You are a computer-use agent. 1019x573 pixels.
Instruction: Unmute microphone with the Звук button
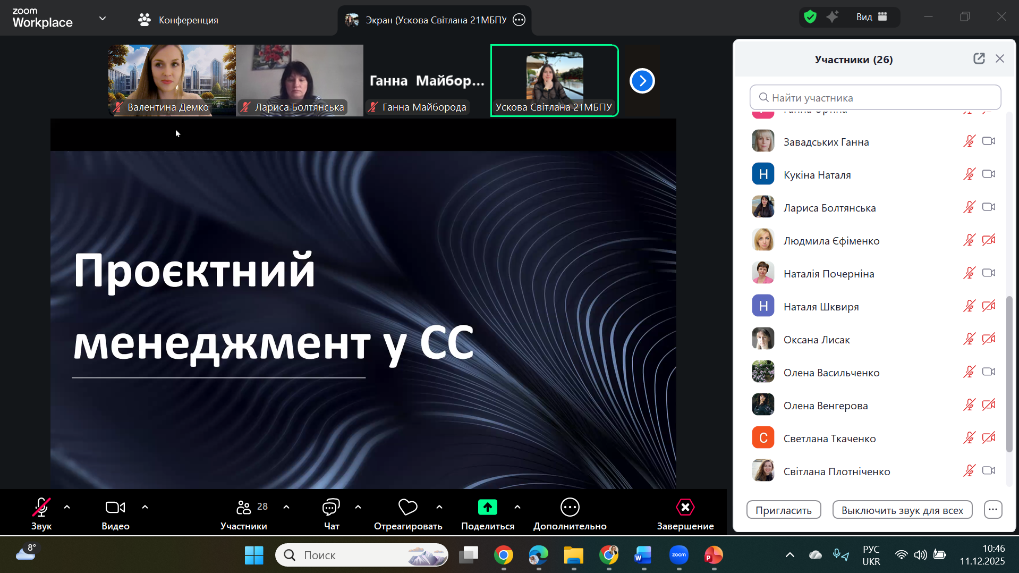tap(41, 513)
